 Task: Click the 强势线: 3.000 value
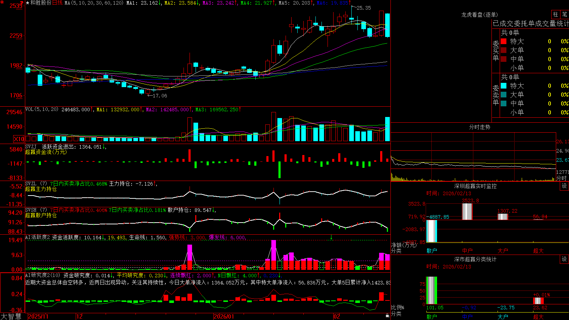[187, 238]
